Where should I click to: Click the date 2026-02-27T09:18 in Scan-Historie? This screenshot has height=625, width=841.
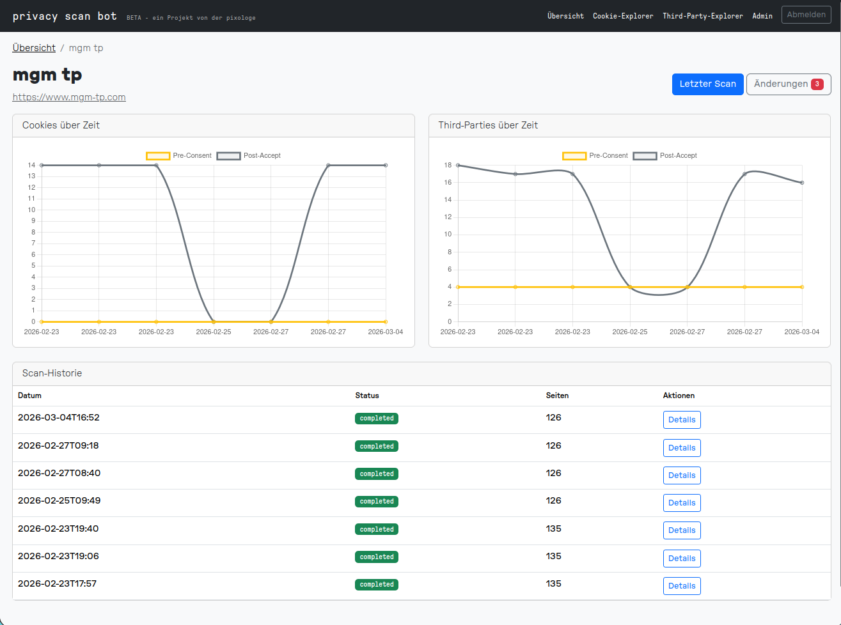tap(58, 446)
